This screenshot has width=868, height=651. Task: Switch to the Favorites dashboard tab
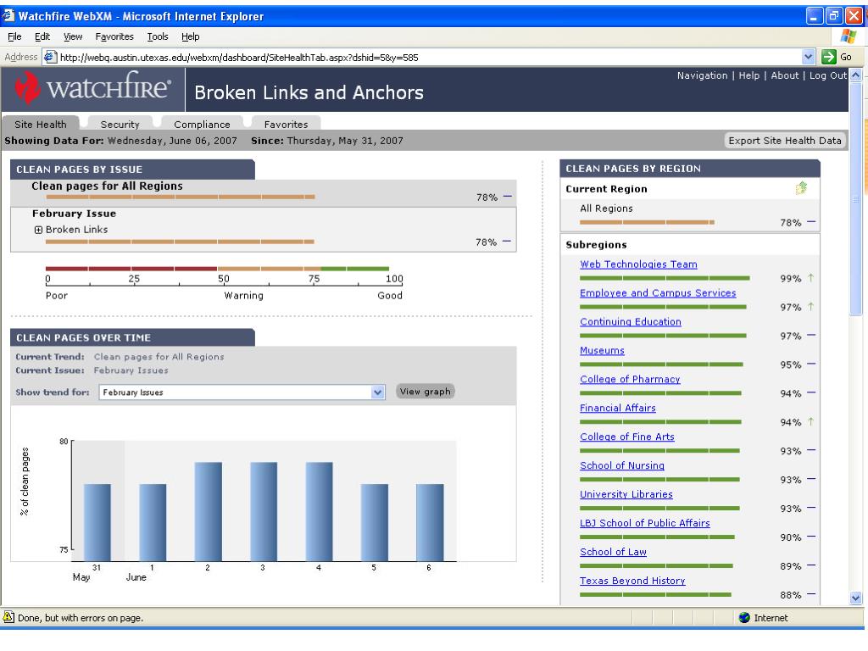point(286,124)
